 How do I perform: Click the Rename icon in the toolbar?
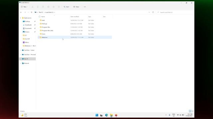[48, 7]
